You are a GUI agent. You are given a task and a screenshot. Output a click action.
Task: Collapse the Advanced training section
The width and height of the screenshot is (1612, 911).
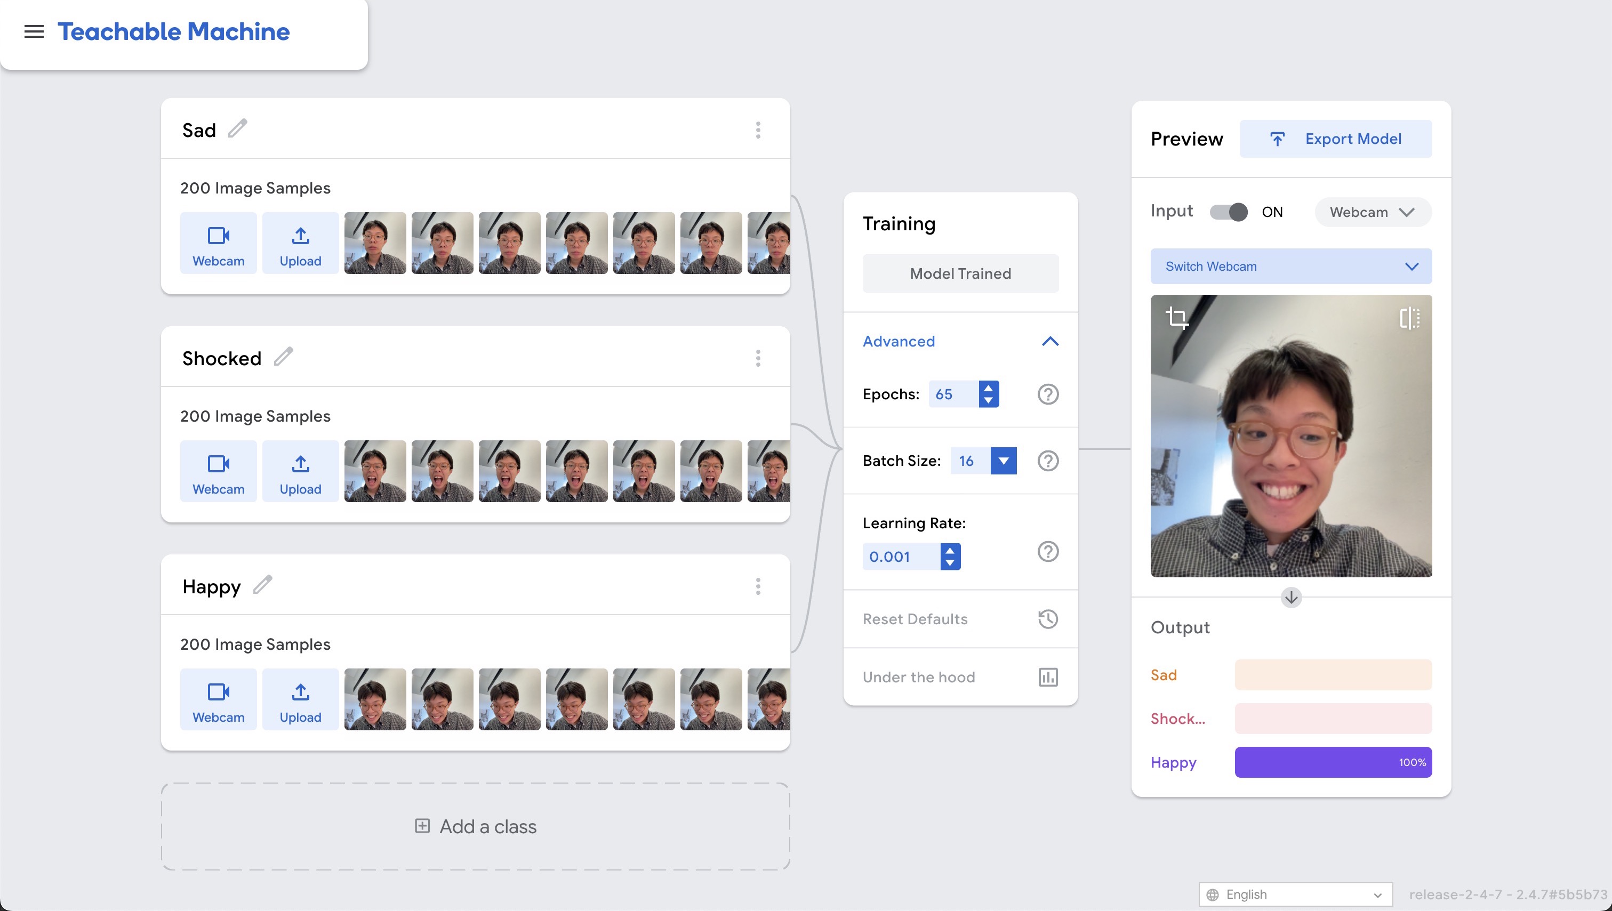[1049, 342]
